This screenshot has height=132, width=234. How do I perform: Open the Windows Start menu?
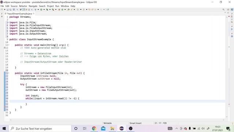click(x=4, y=129)
